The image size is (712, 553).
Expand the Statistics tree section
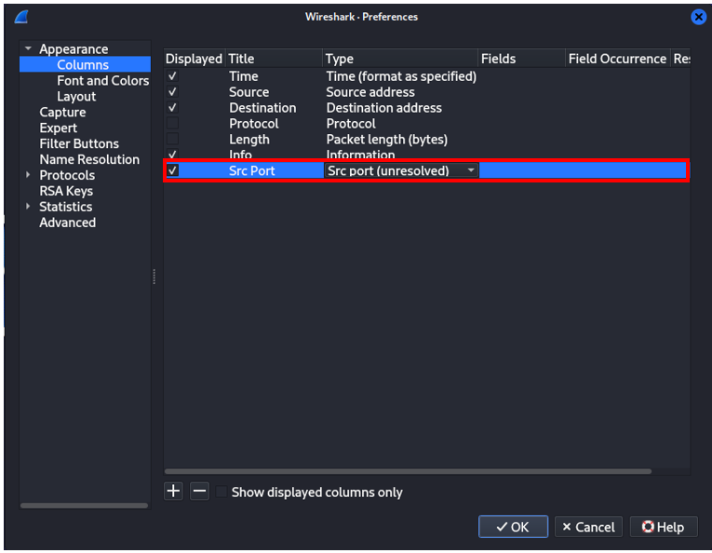(x=28, y=206)
